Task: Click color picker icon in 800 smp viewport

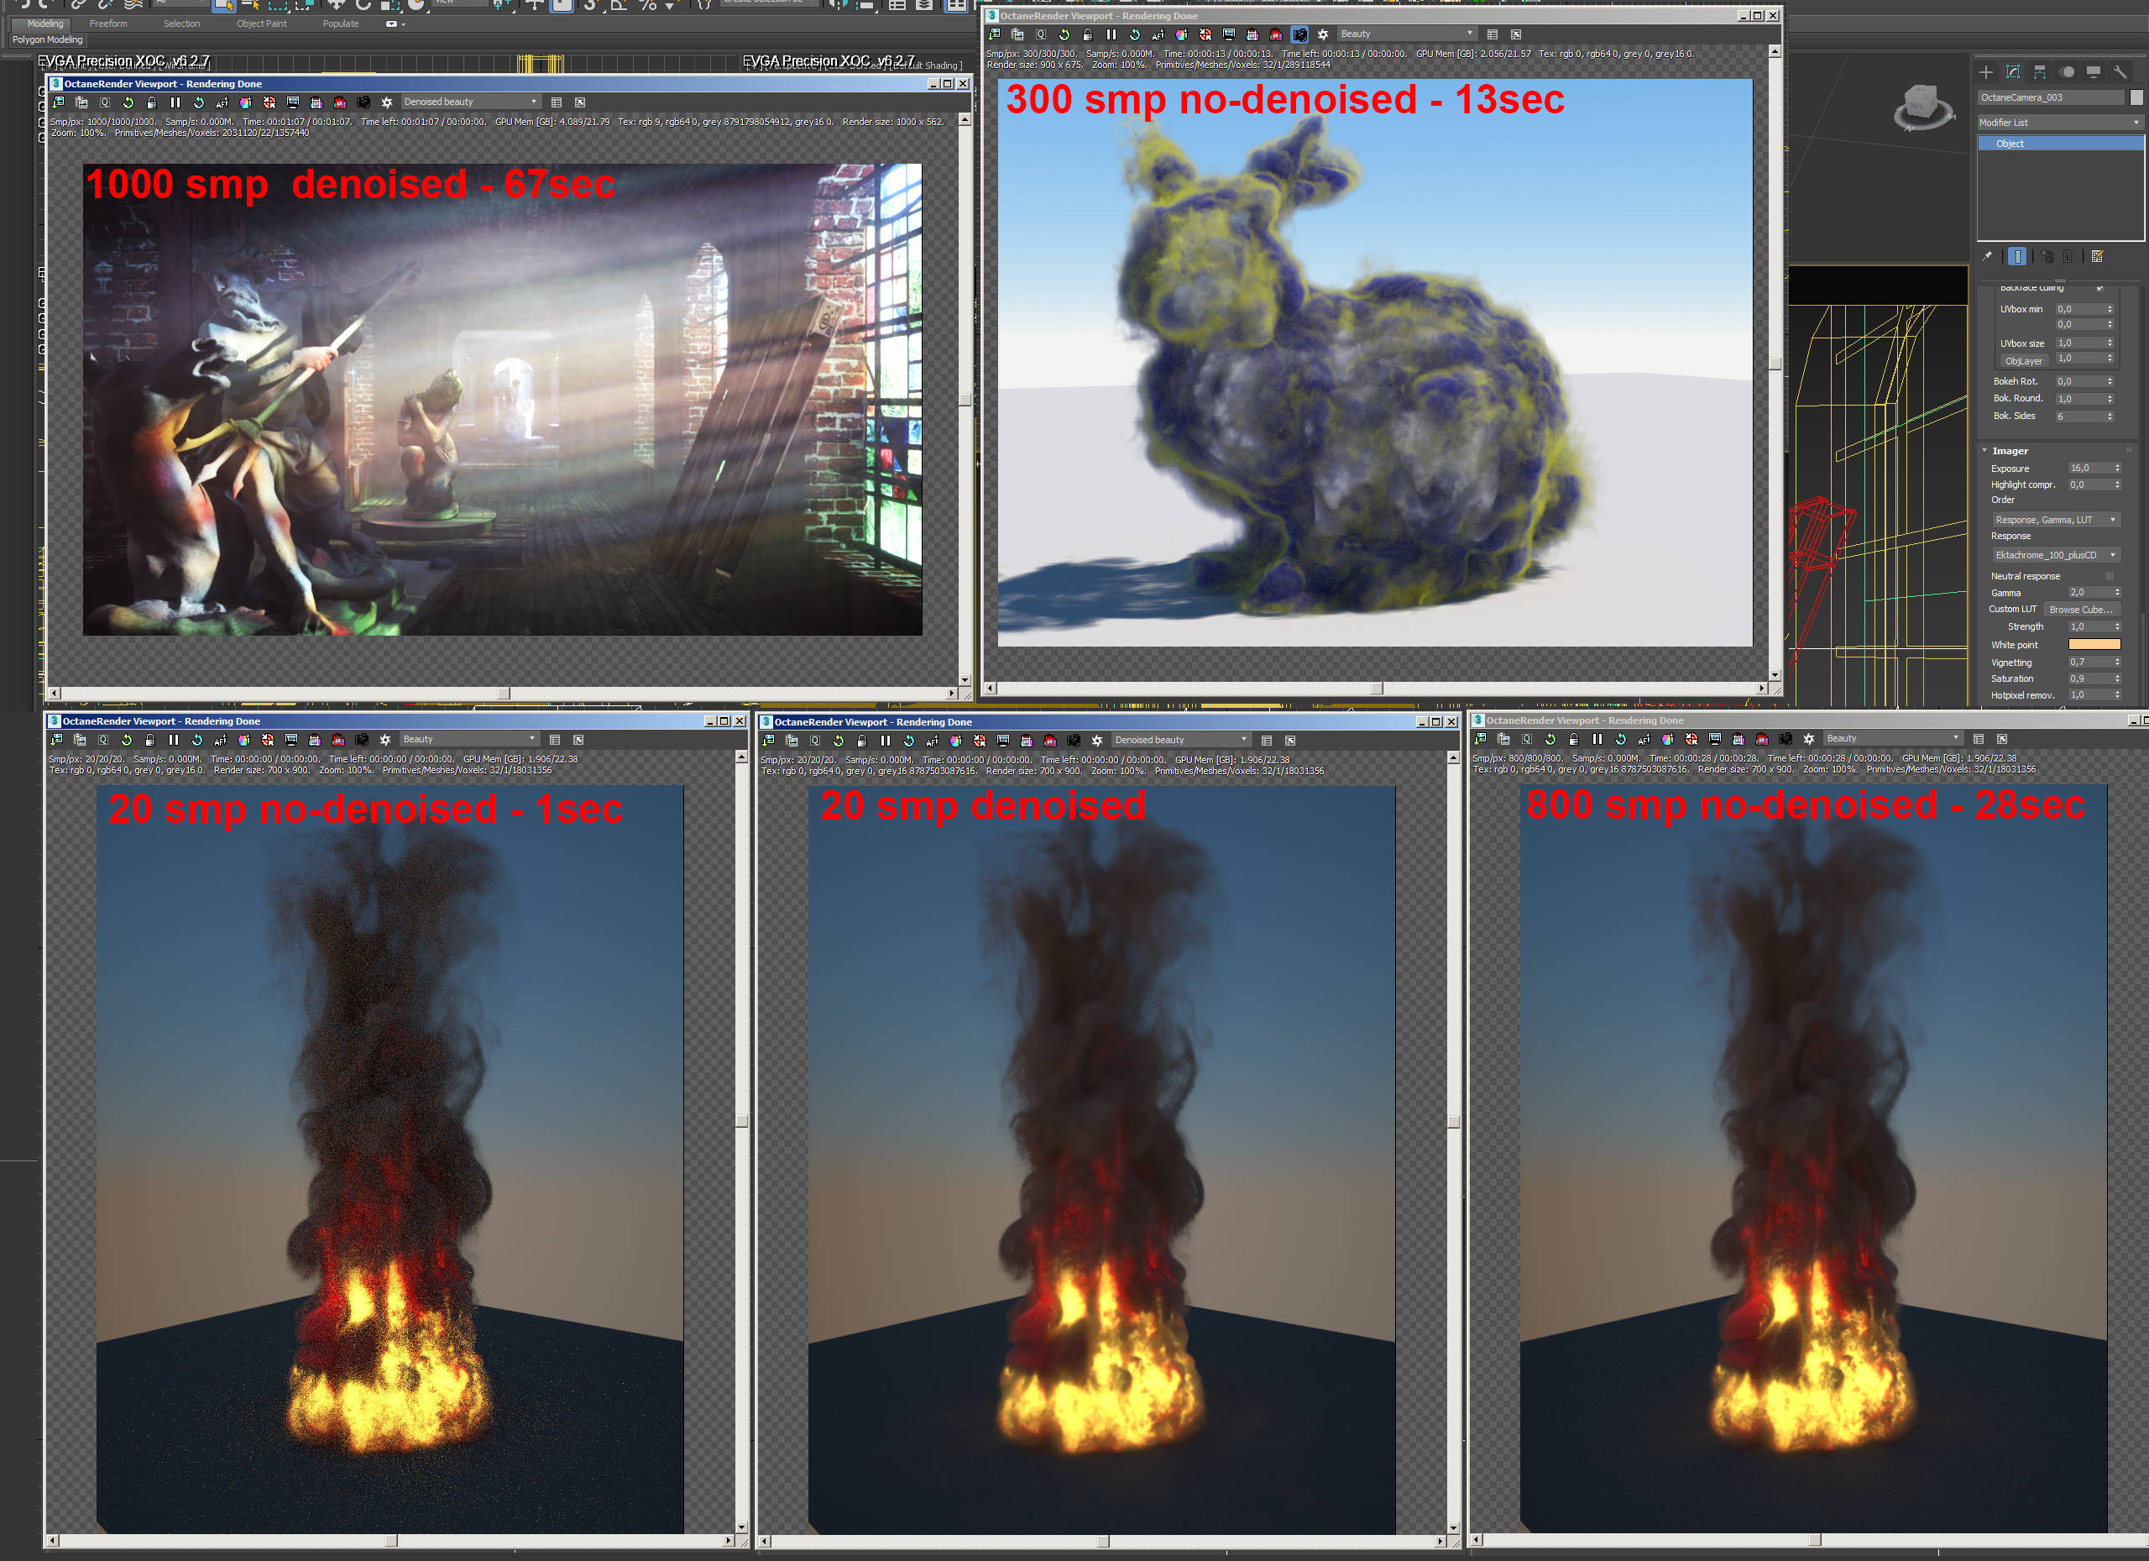Action: click(x=1668, y=739)
